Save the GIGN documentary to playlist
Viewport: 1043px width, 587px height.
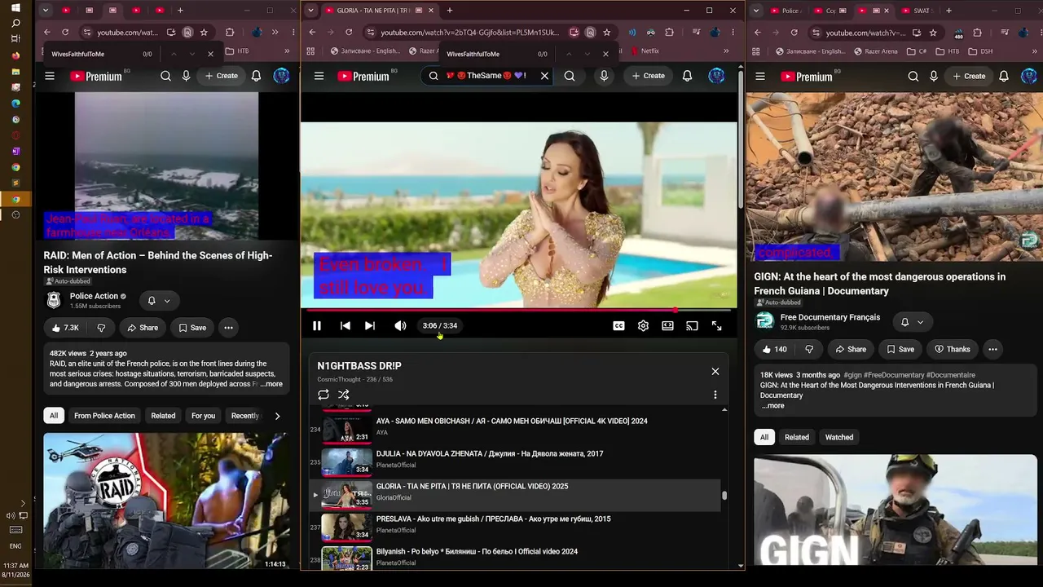900,349
